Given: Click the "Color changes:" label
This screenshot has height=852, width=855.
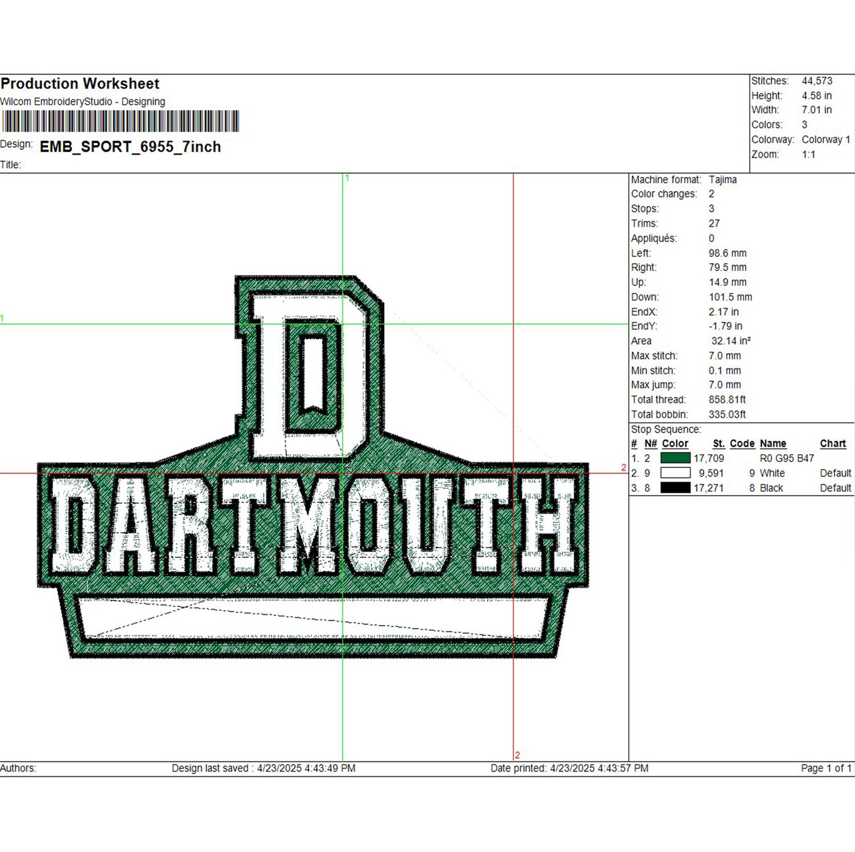Looking at the screenshot, I should tap(664, 194).
